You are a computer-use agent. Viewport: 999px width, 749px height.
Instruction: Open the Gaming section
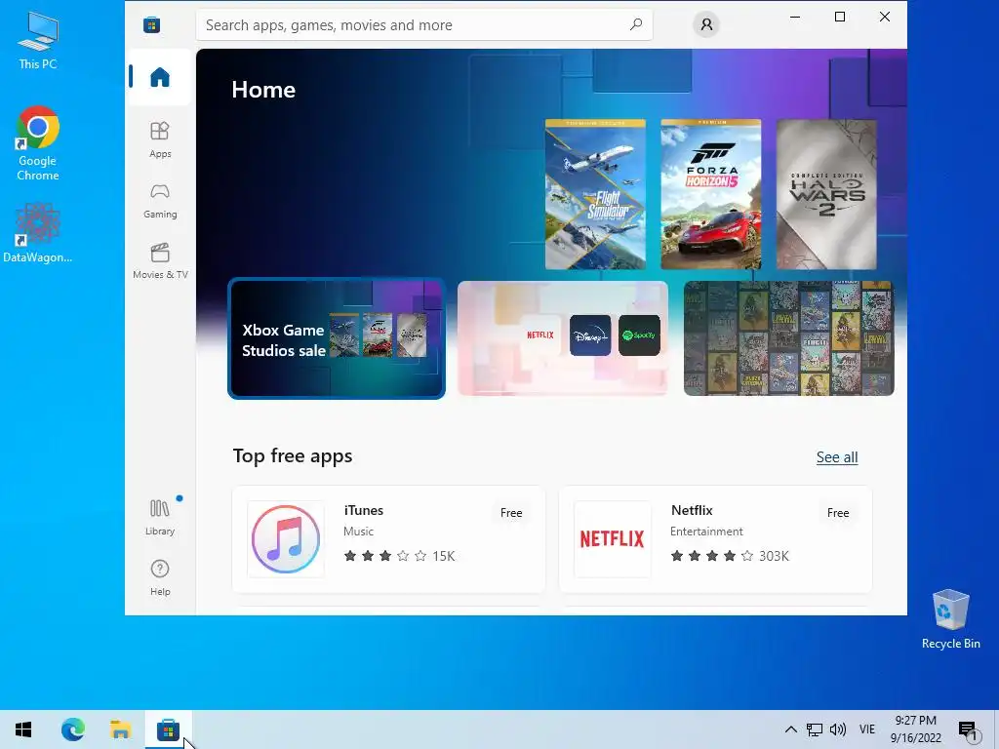pos(160,201)
